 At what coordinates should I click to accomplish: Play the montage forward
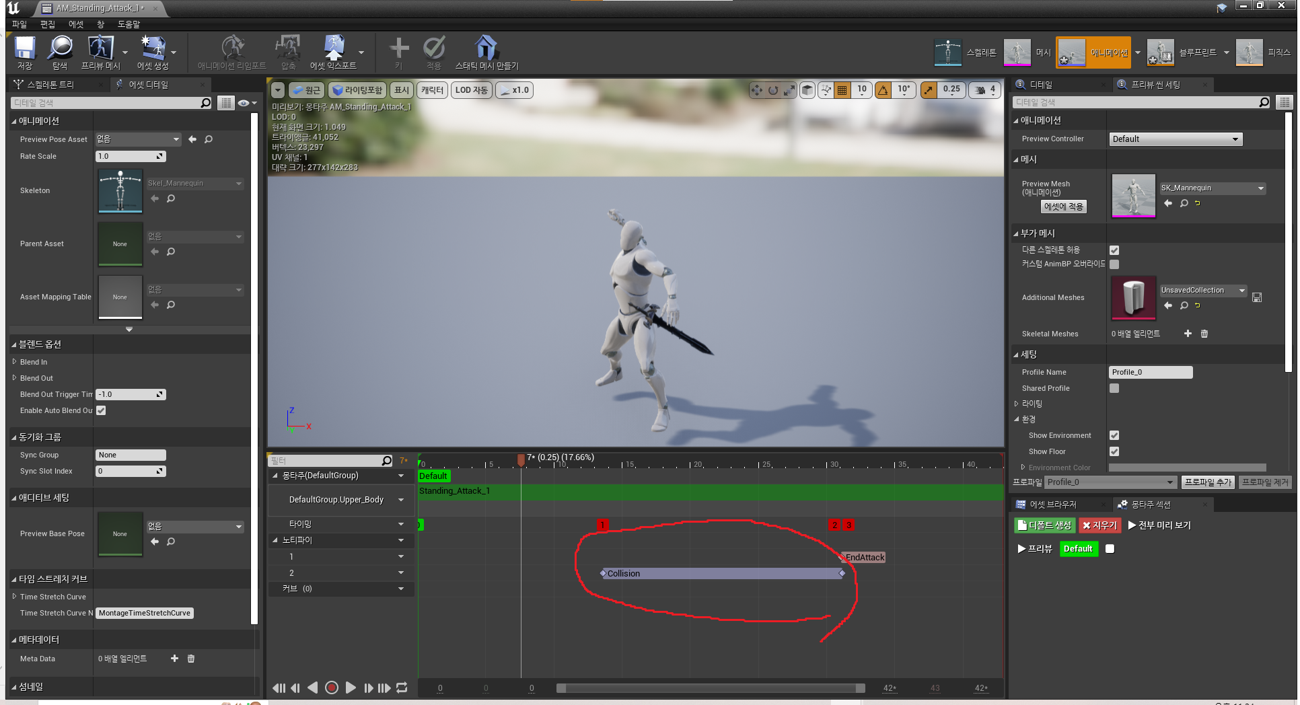(x=351, y=688)
